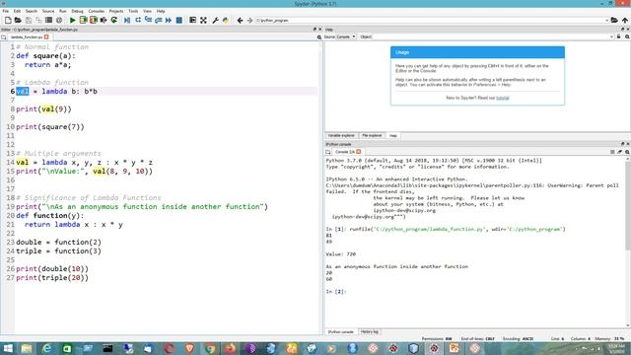Continue execution until next breakpoint

click(x=169, y=20)
